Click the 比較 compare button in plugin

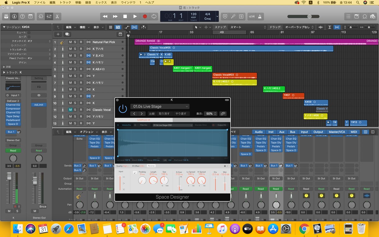tap(152, 114)
